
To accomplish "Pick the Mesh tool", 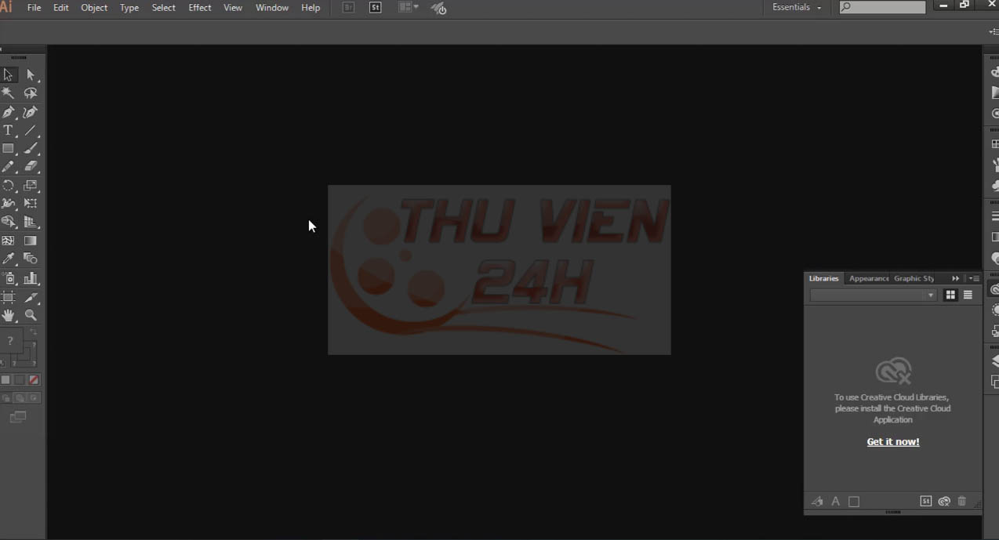I will pyautogui.click(x=9, y=241).
